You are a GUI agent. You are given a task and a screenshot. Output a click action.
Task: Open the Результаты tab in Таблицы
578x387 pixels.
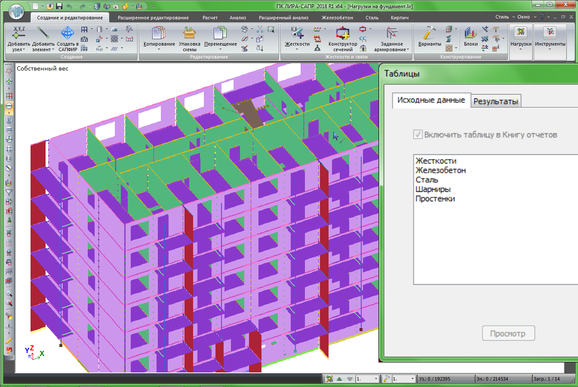click(495, 101)
